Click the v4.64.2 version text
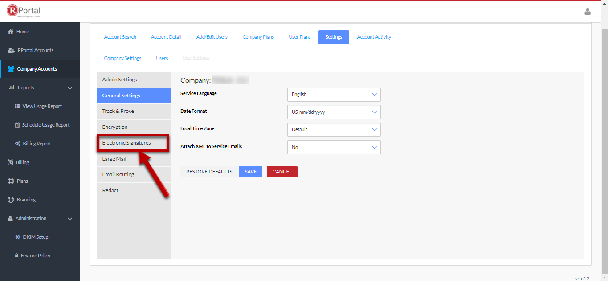Image resolution: width=608 pixels, height=281 pixels. click(x=582, y=278)
